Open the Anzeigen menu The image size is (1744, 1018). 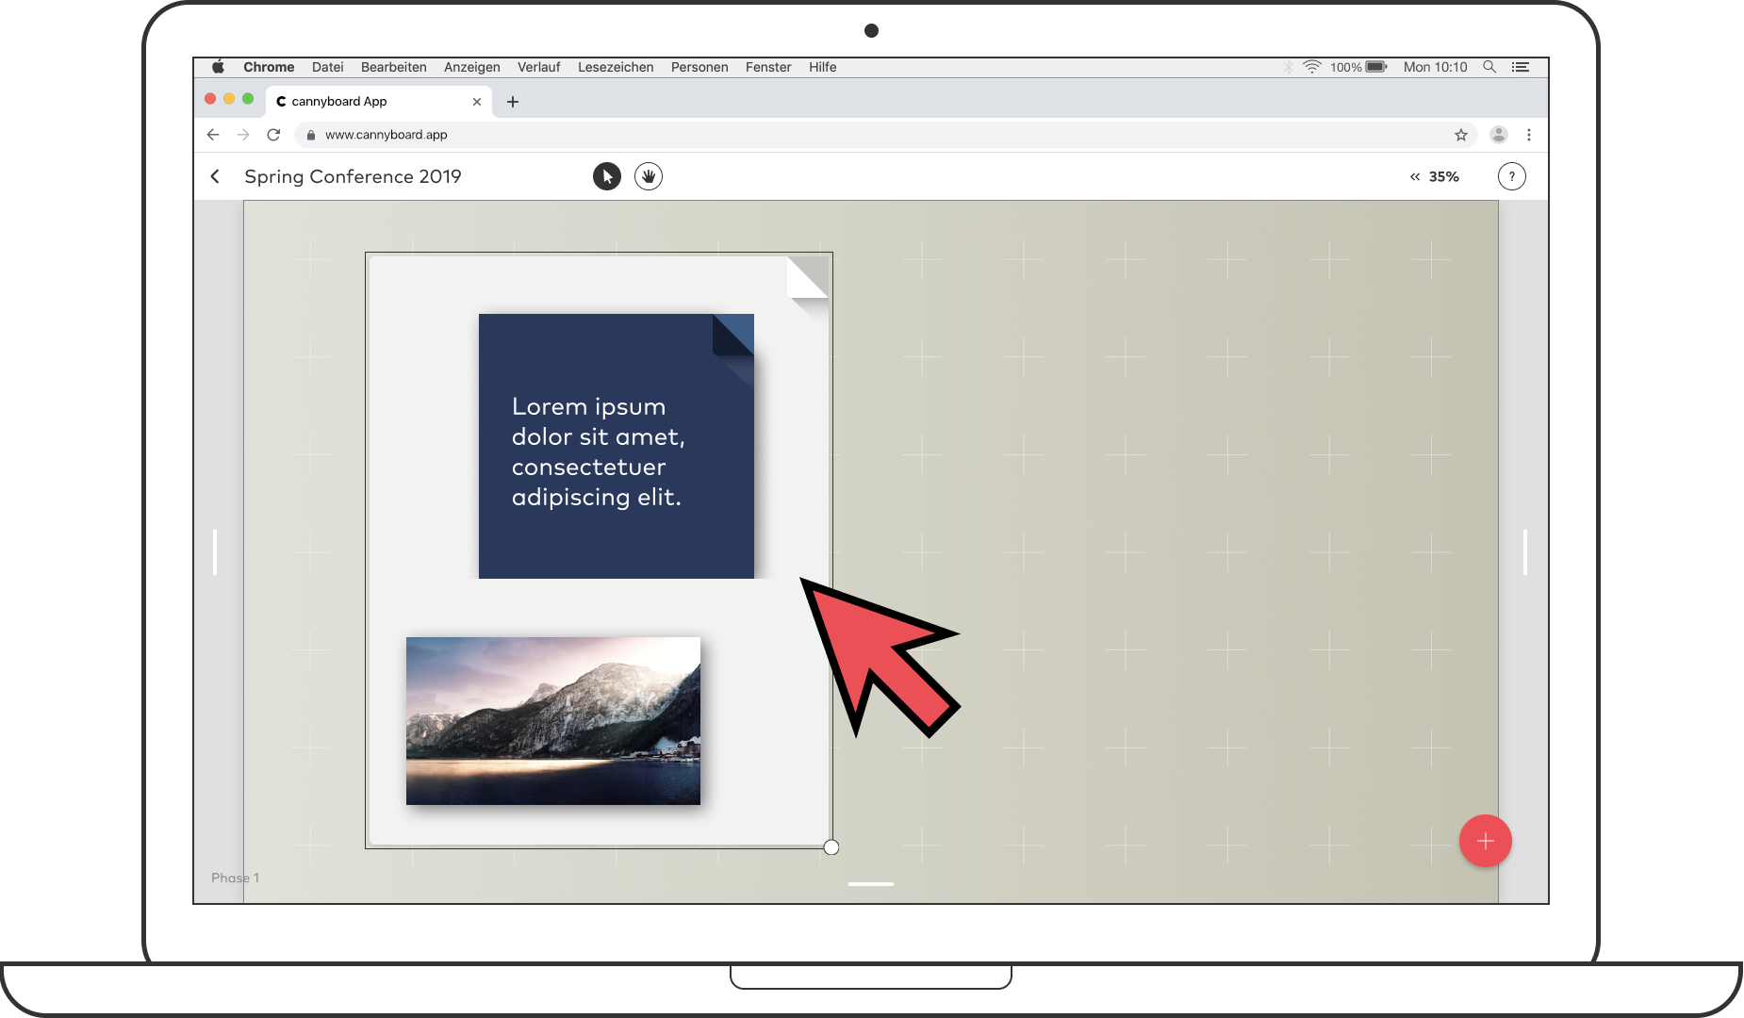click(471, 67)
